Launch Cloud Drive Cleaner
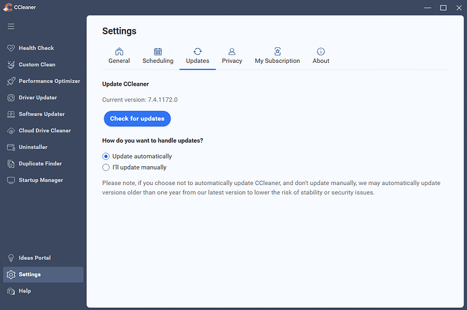Viewport: 467px width, 310px height. 44,130
